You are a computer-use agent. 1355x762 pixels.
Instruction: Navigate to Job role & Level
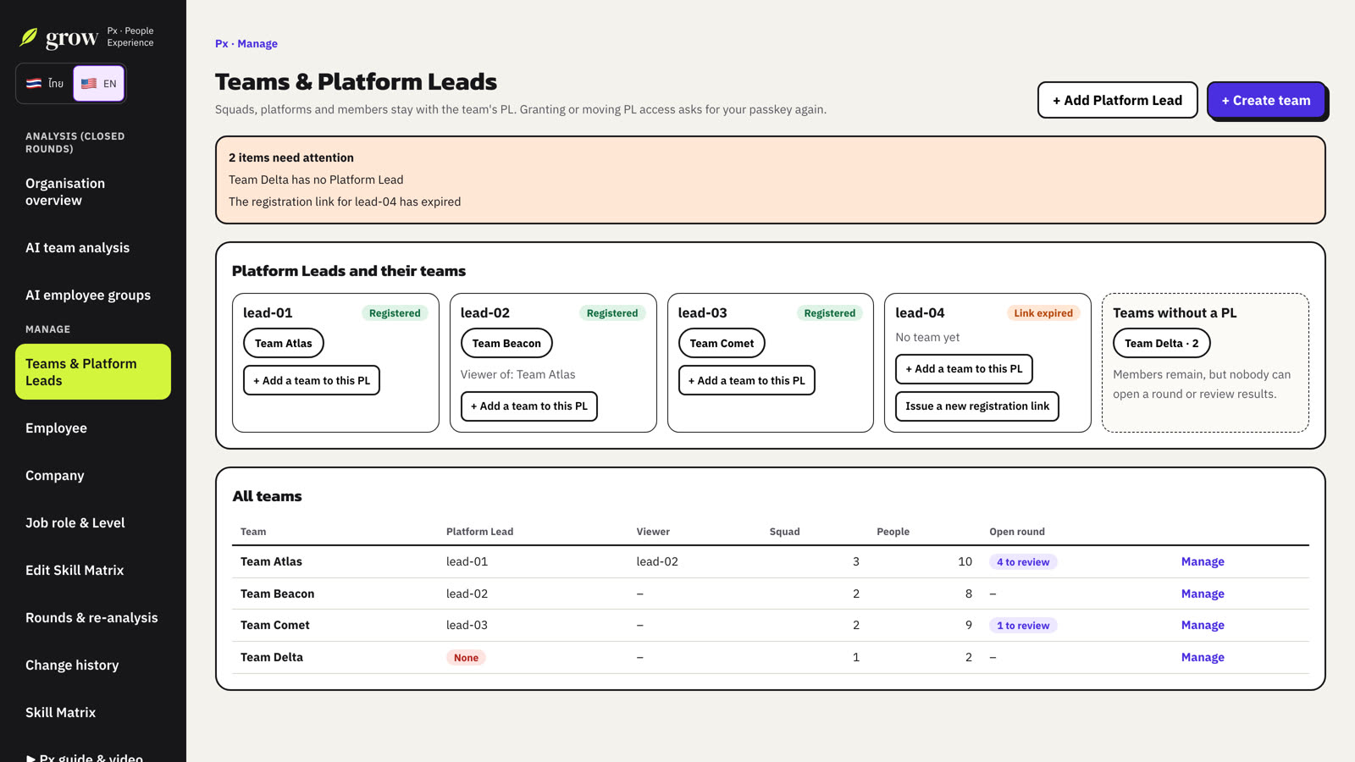point(93,523)
